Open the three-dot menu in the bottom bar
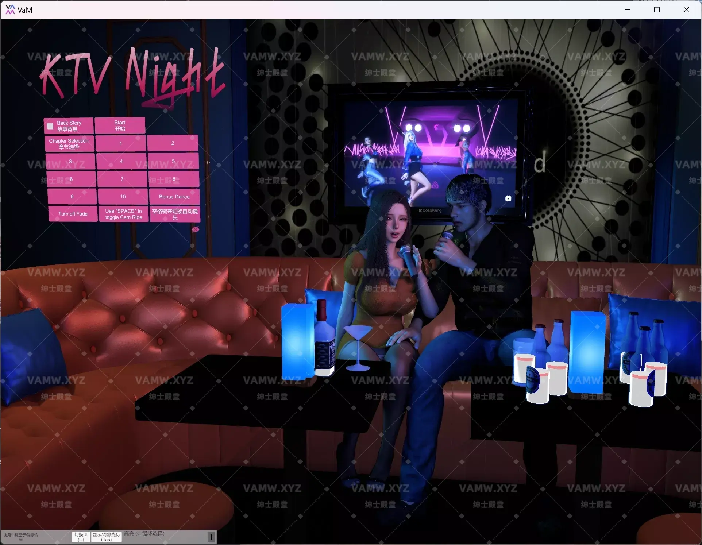Viewport: 702px width, 545px height. click(211, 537)
